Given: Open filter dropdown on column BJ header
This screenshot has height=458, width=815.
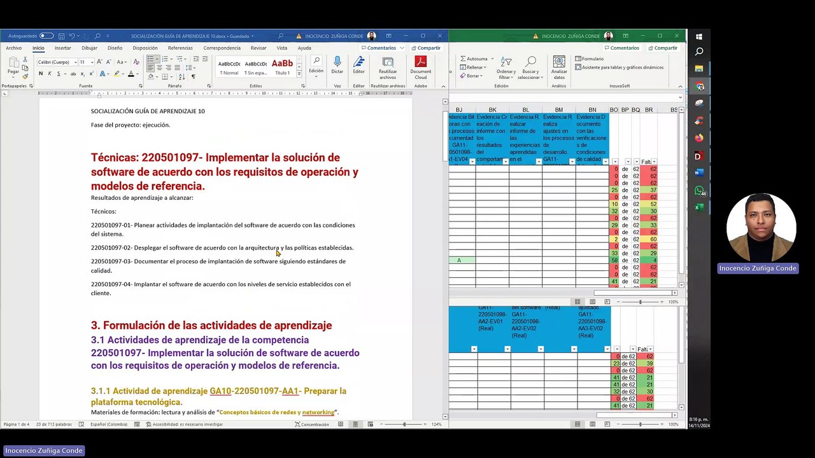Looking at the screenshot, I should pyautogui.click(x=472, y=162).
